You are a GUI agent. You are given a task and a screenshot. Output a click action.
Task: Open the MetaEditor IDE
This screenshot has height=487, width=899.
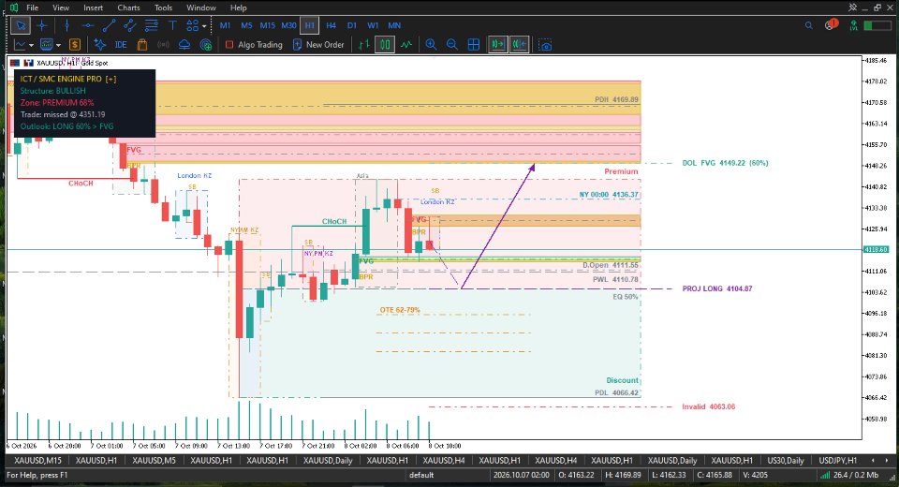[121, 45]
